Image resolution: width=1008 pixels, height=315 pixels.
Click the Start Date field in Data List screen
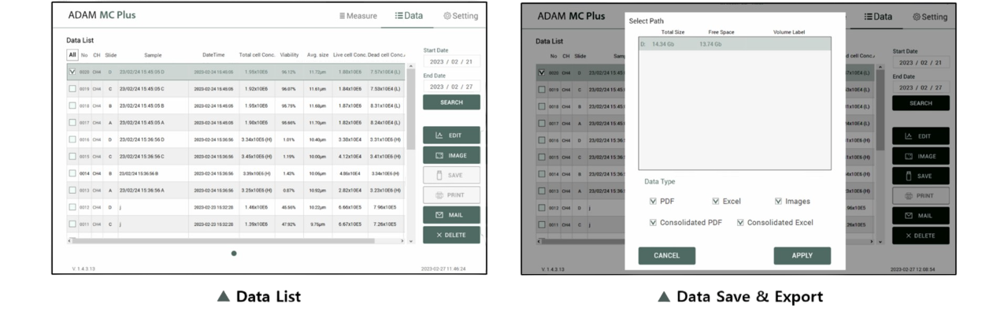click(x=451, y=61)
